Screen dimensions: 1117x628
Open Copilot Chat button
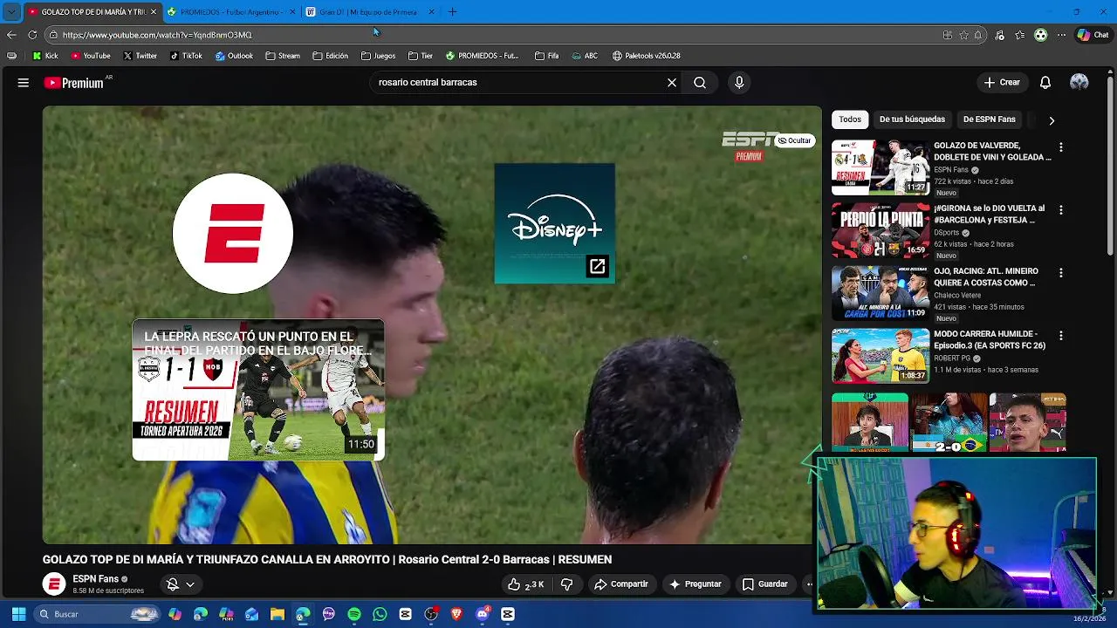pos(1093,35)
